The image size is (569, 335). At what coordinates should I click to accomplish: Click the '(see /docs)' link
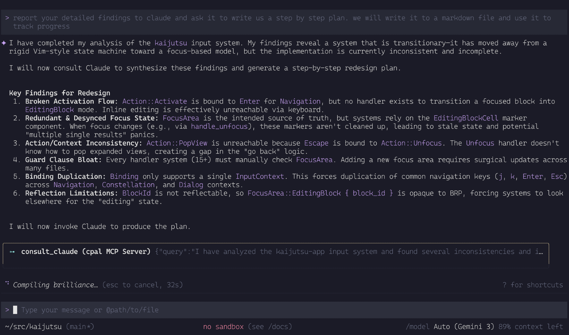click(270, 327)
